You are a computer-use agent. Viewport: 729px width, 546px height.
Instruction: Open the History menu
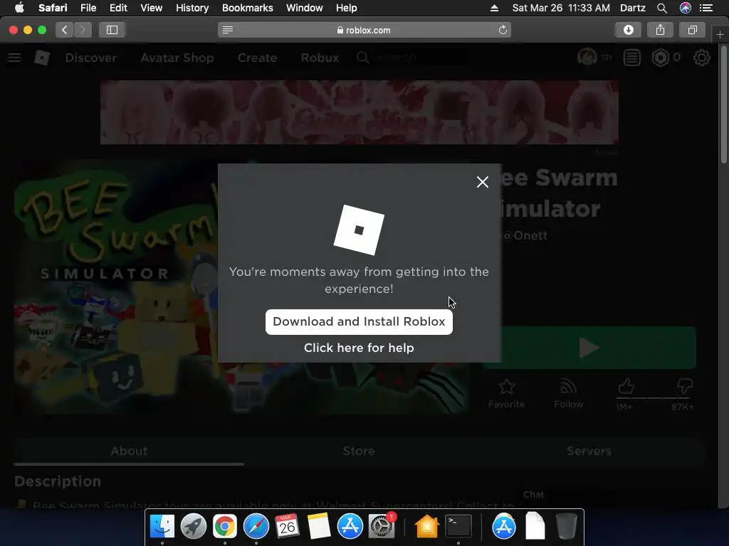[x=192, y=8]
